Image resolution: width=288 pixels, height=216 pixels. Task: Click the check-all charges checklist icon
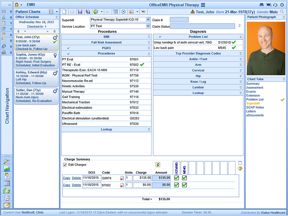coord(158,165)
